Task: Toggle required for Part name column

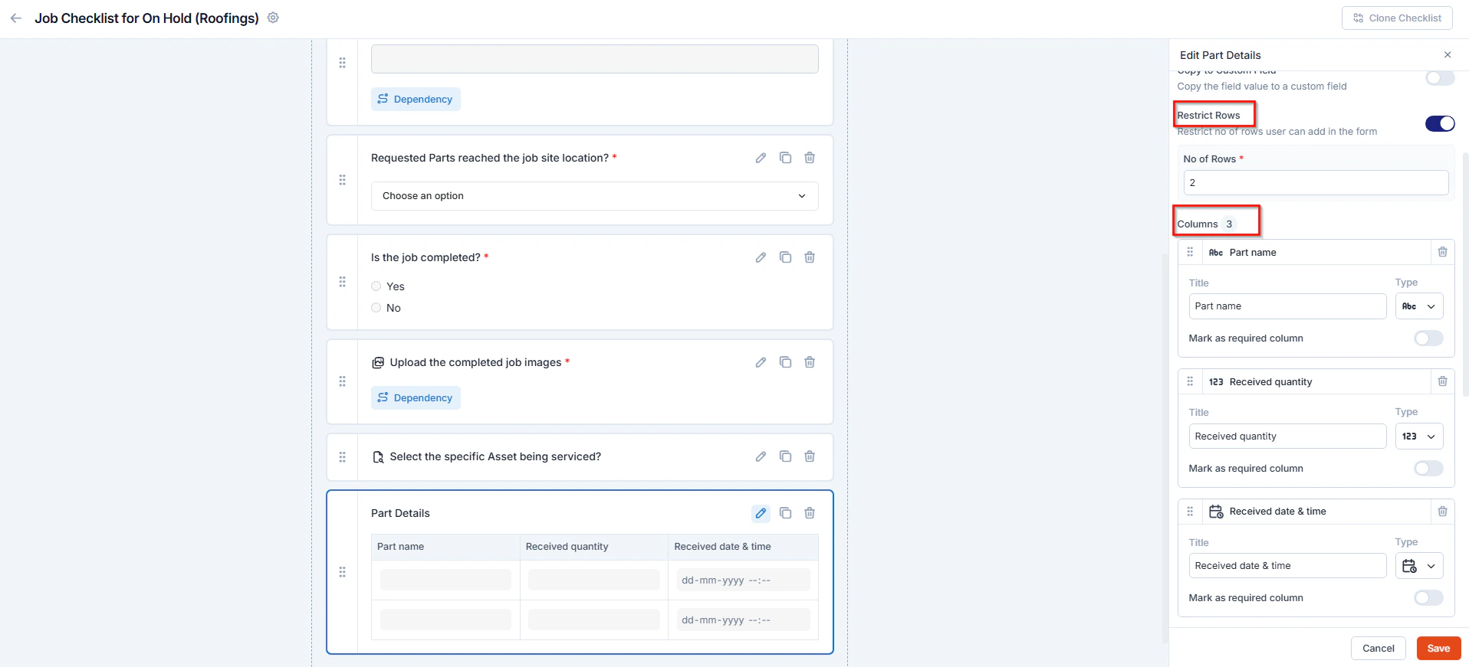Action: (x=1428, y=338)
